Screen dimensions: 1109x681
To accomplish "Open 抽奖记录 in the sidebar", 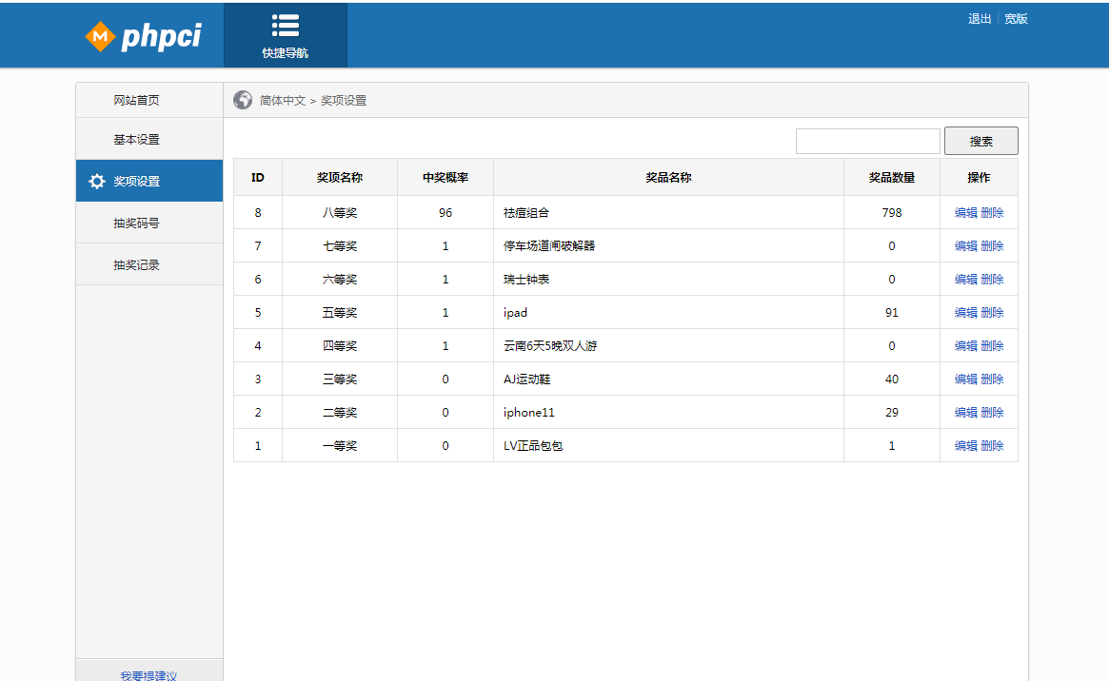I will tap(140, 263).
